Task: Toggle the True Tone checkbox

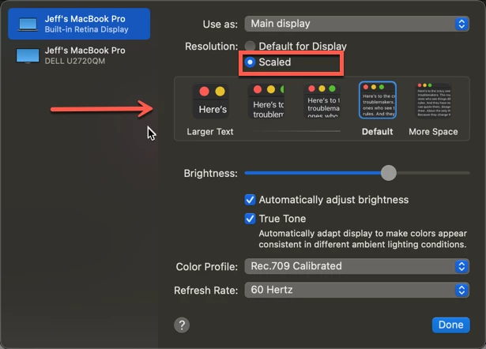Action: (250, 219)
